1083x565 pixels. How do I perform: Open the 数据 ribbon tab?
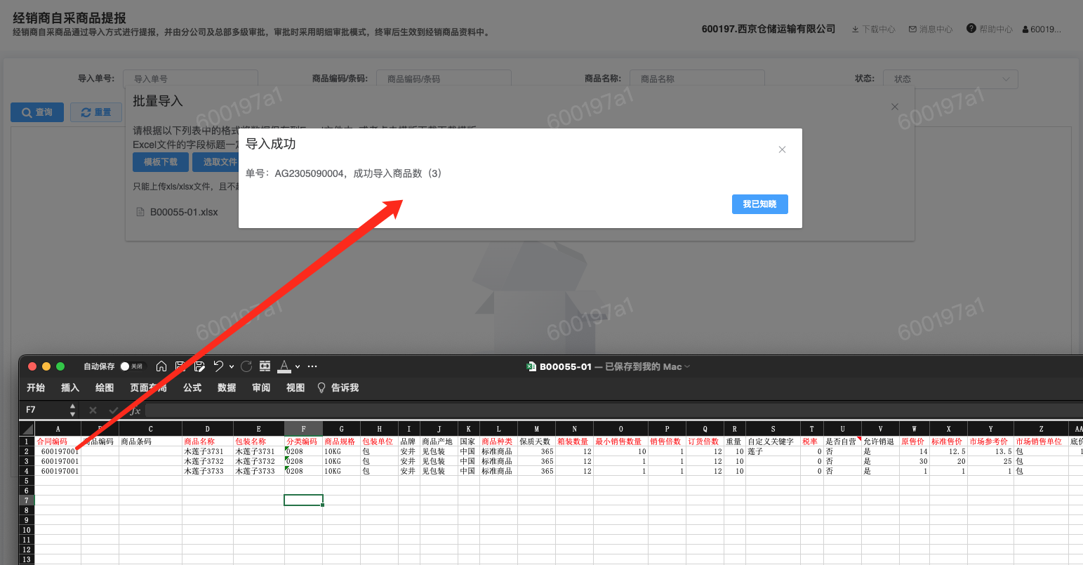point(227,387)
